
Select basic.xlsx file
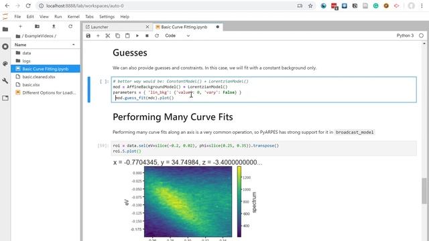point(46,85)
